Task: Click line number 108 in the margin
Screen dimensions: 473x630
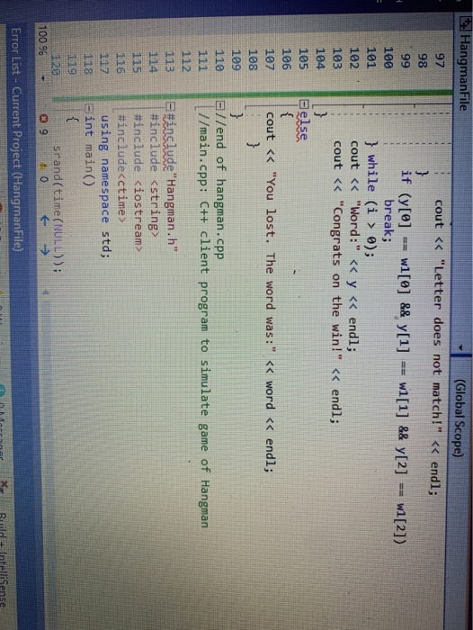Action: click(x=253, y=58)
